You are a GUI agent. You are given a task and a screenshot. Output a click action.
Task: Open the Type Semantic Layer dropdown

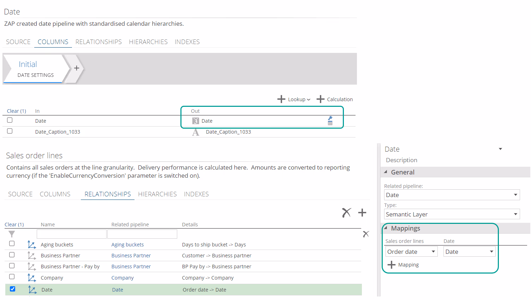515,214
